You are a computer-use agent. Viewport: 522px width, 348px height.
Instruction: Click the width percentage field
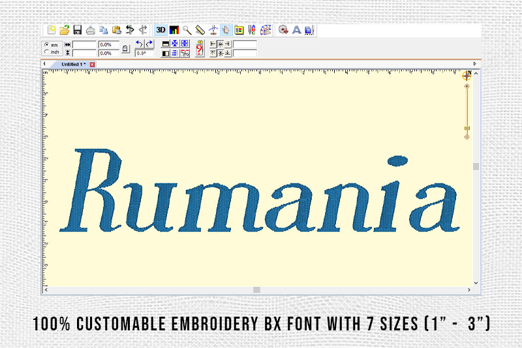pyautogui.click(x=108, y=44)
